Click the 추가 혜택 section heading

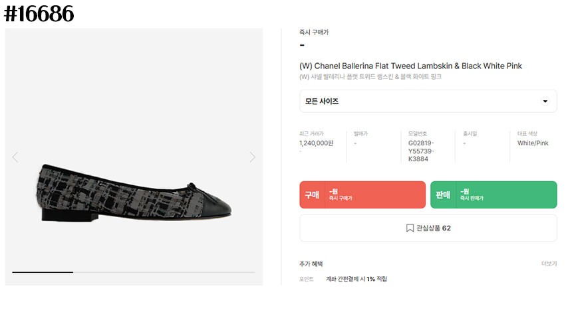(x=311, y=264)
